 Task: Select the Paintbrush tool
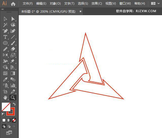(x=13, y=43)
